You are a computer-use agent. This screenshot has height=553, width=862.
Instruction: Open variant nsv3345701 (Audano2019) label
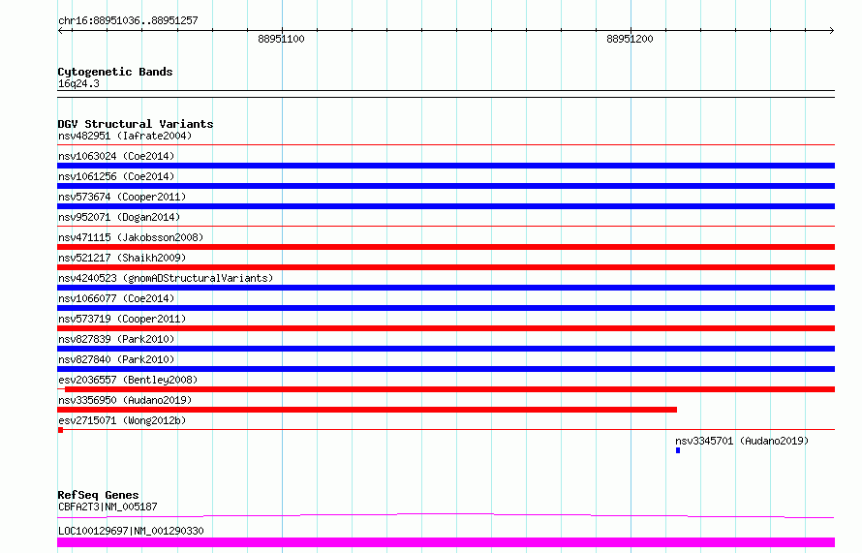pyautogui.click(x=742, y=441)
